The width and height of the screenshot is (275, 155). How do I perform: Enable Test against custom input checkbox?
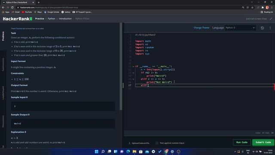click(157, 143)
